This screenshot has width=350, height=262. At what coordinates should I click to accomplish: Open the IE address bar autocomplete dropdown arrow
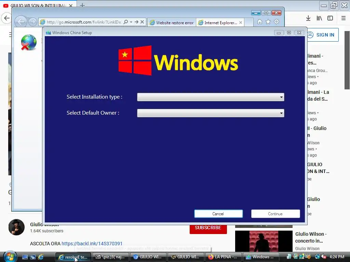pos(131,22)
